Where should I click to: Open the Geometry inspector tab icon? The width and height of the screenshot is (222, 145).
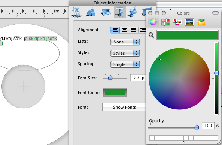coord(77,12)
